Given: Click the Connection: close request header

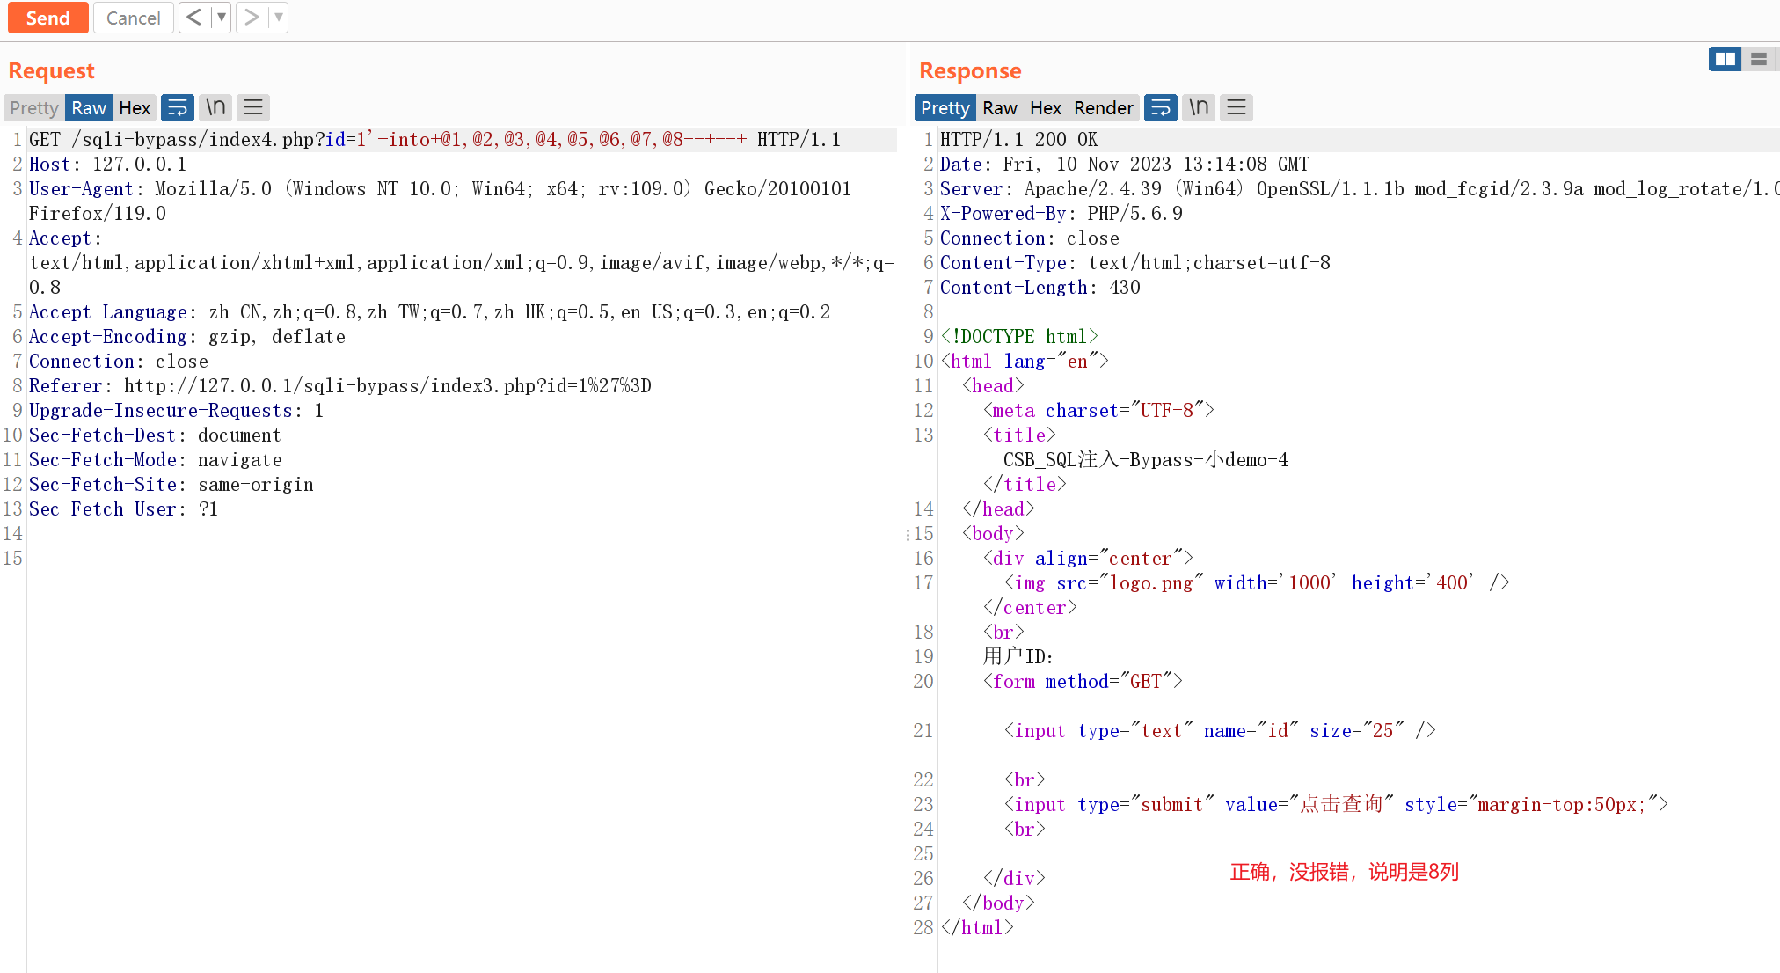Looking at the screenshot, I should tap(119, 361).
